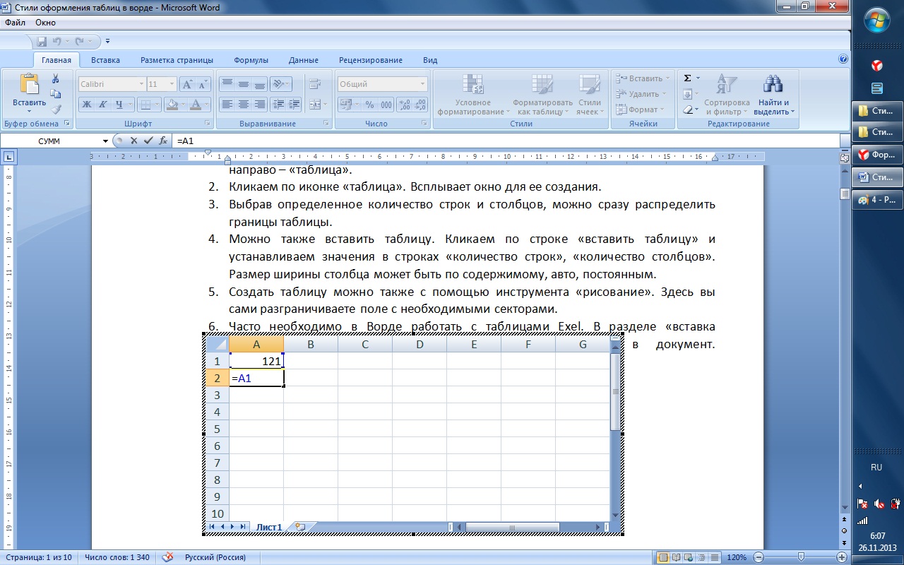Open the Calibri font name dropdown
Screen dimensions: 904x565
(x=140, y=84)
